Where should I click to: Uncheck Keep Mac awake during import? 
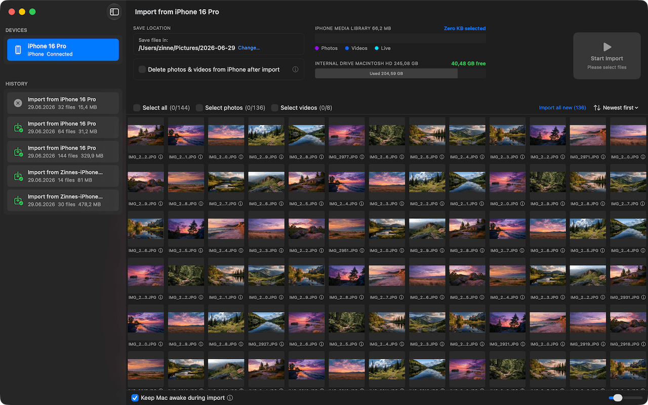[135, 398]
